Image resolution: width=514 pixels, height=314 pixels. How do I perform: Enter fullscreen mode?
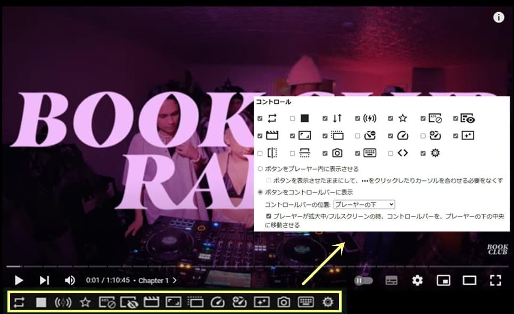click(495, 280)
